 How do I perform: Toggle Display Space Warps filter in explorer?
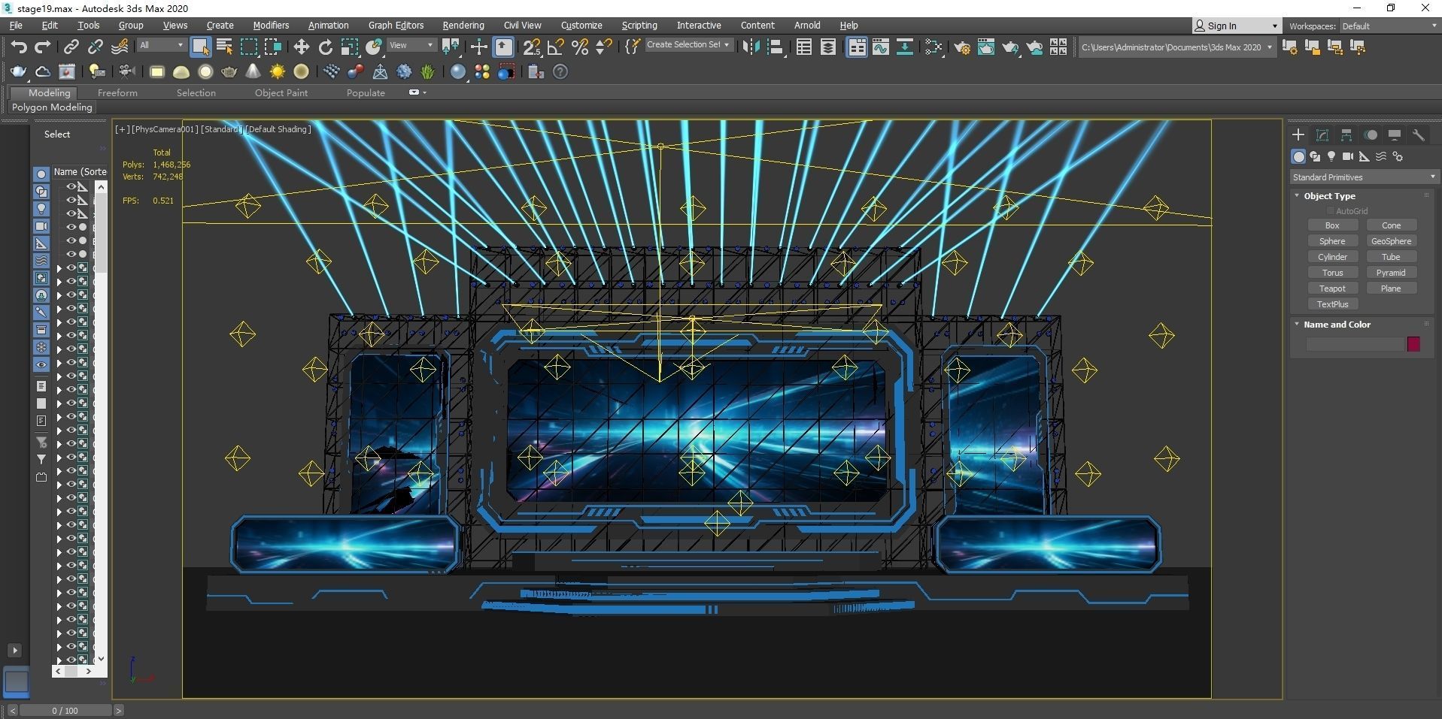[x=41, y=260]
